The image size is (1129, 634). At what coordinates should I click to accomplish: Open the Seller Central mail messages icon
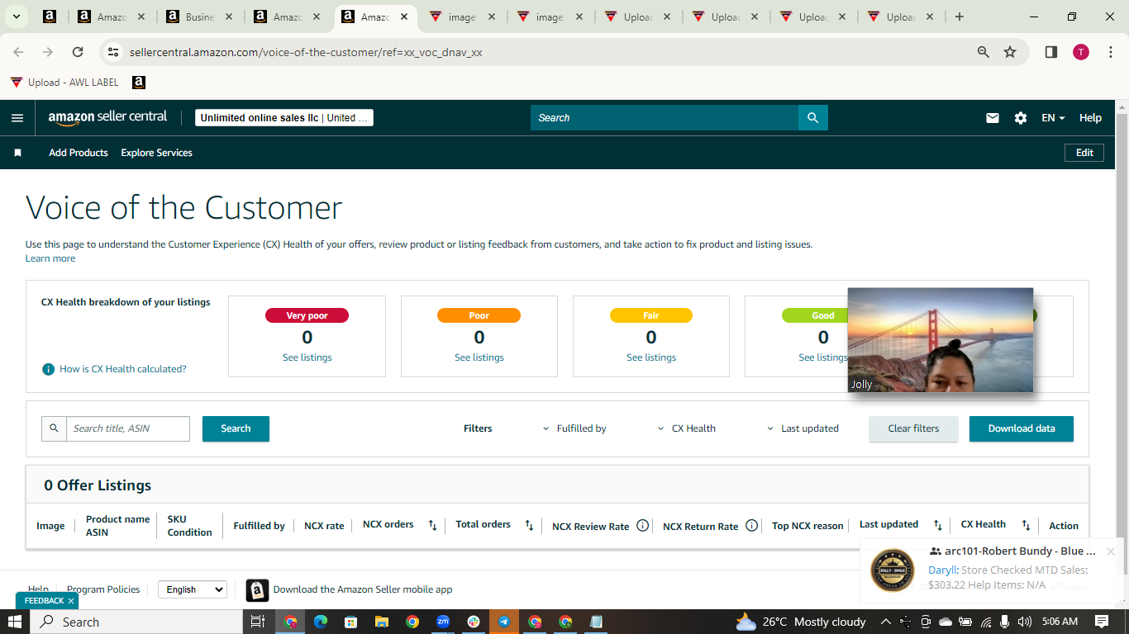pos(993,118)
